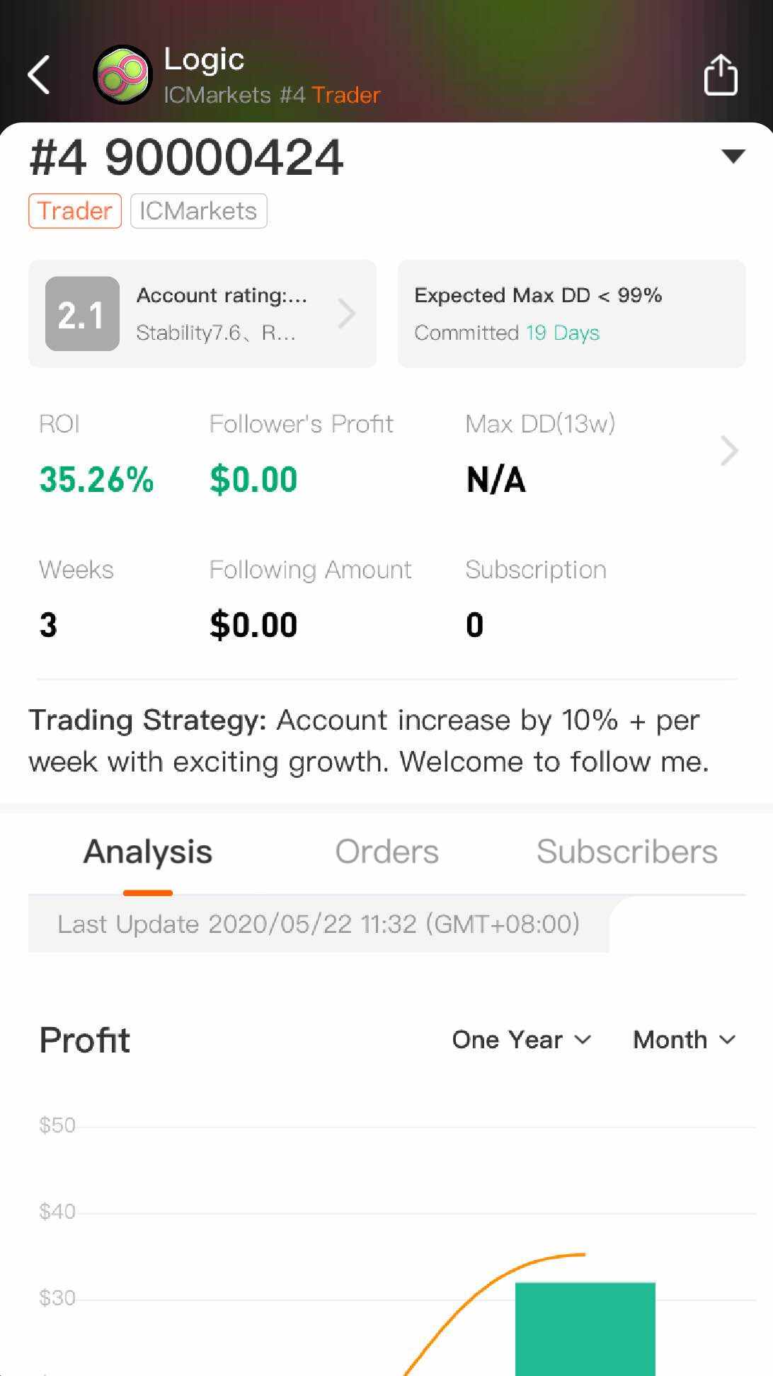Viewport: 773px width, 1376px height.
Task: Tap the ICMarkets broker tag
Action: coord(198,211)
